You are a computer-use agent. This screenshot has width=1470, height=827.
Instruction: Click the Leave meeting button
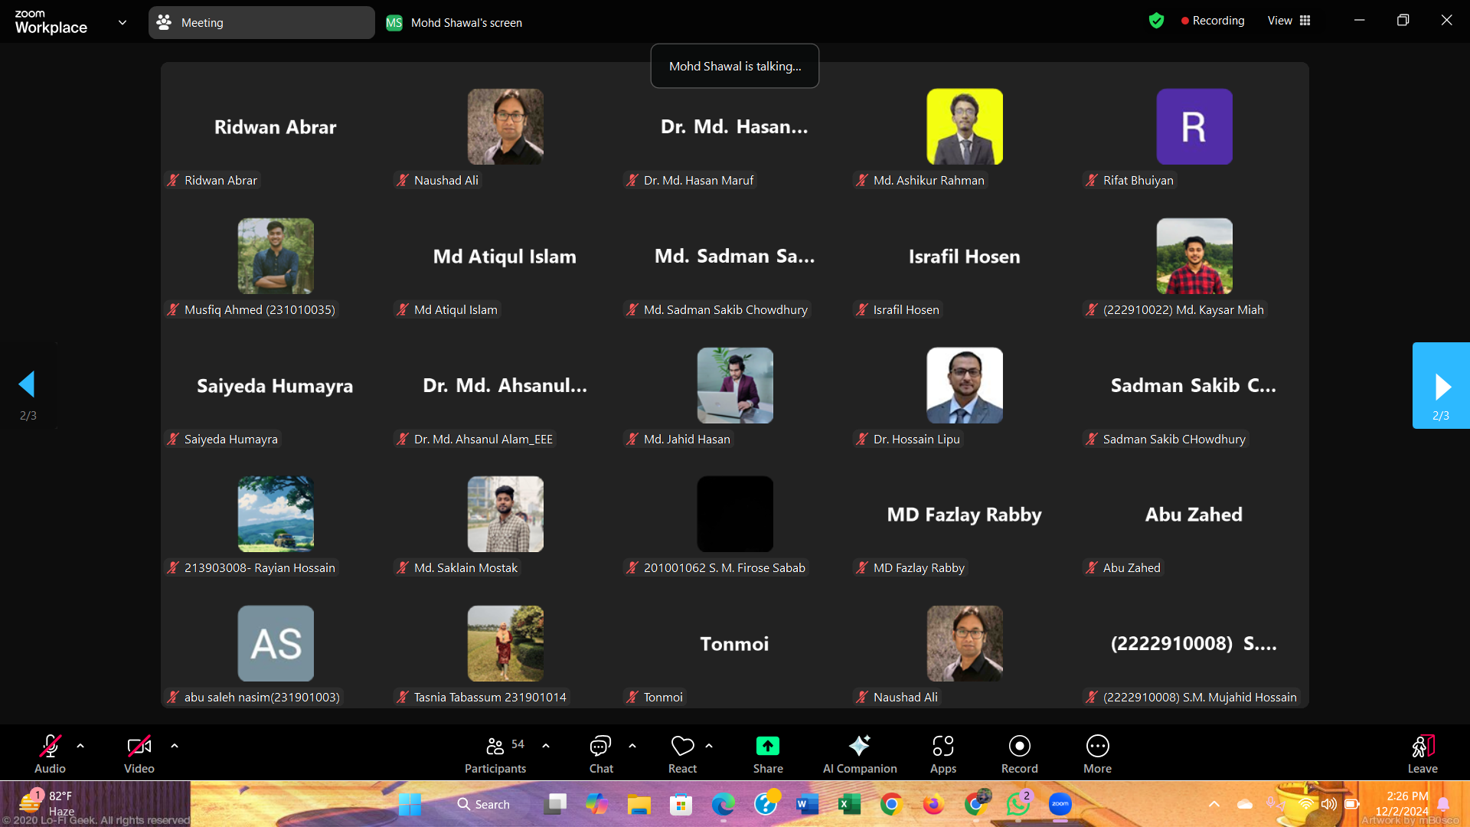pyautogui.click(x=1422, y=753)
